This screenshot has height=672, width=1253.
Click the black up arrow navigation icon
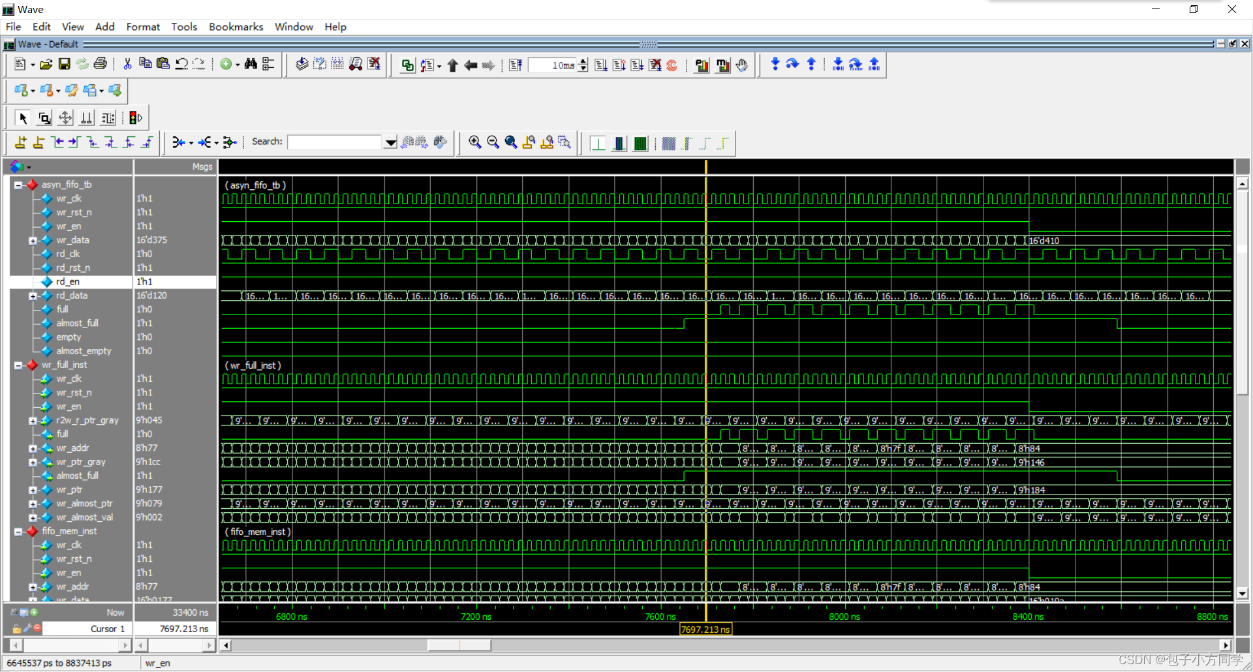(x=452, y=65)
